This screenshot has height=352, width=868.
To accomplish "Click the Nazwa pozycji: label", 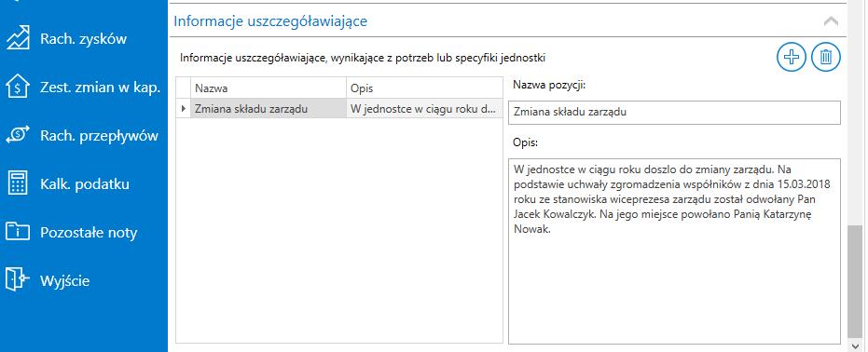I will (549, 85).
